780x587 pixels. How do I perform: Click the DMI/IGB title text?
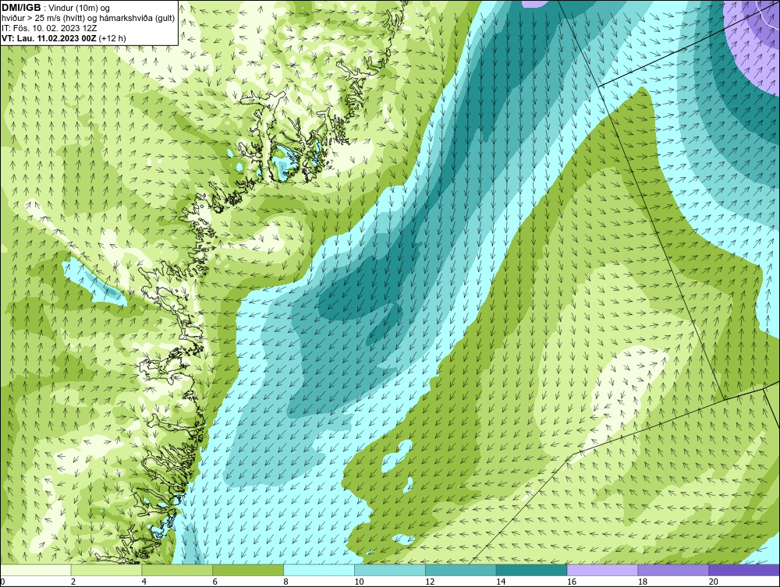pos(21,8)
